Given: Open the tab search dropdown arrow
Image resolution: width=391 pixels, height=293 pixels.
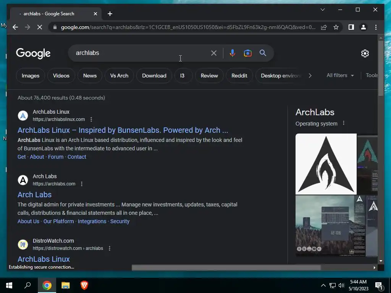Looking at the screenshot, I should 322,10.
